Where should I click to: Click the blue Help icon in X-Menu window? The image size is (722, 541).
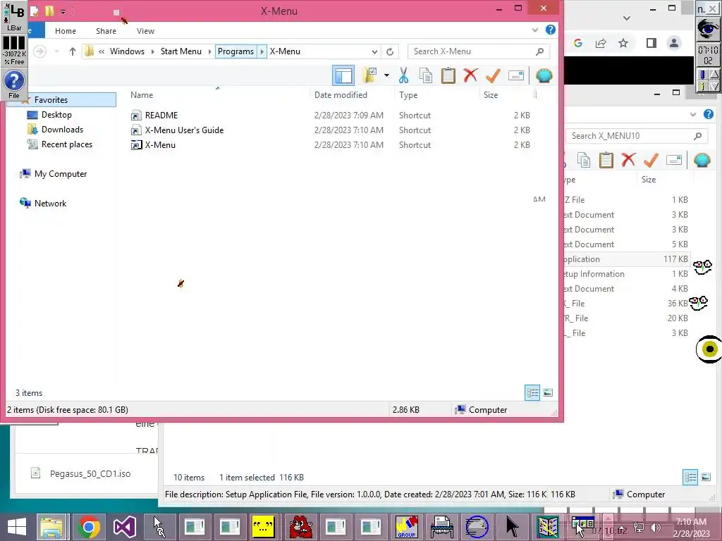(550, 30)
